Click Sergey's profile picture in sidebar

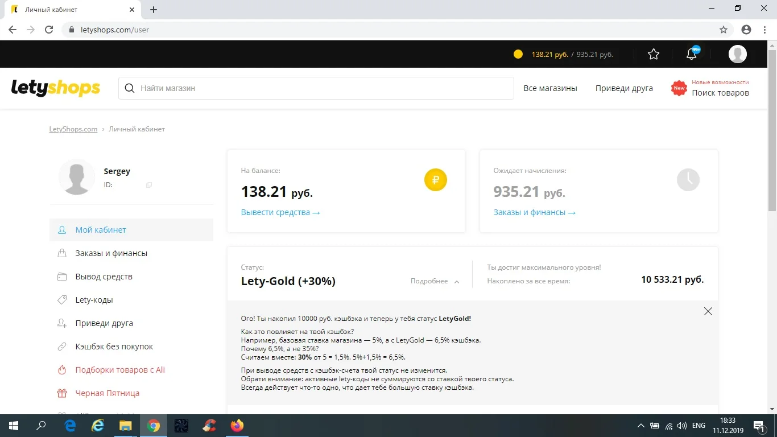point(77,177)
